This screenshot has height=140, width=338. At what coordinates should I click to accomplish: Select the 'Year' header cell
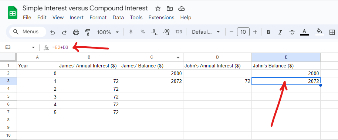37,66
